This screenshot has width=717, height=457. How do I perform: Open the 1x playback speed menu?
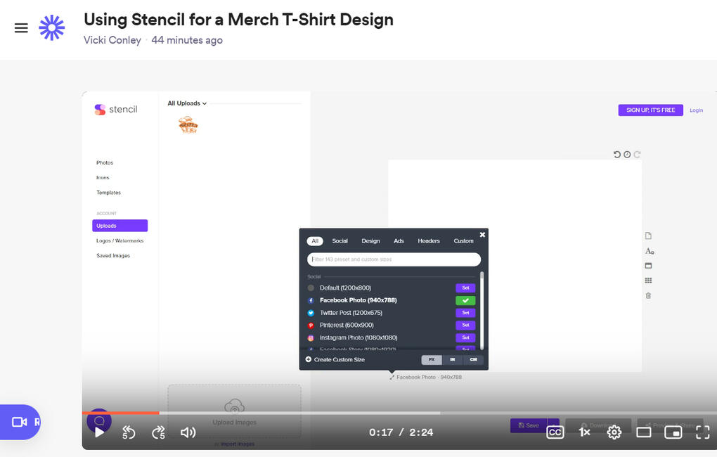click(x=584, y=432)
